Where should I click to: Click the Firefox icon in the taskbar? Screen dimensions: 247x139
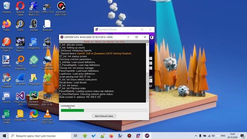[x=112, y=136]
